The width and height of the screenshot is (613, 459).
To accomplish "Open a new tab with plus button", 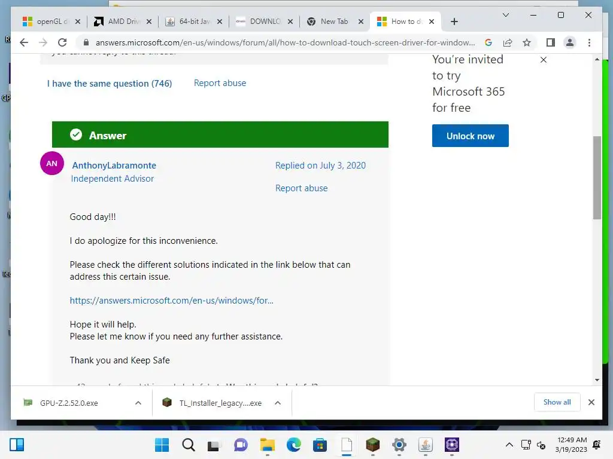I will 454,22.
